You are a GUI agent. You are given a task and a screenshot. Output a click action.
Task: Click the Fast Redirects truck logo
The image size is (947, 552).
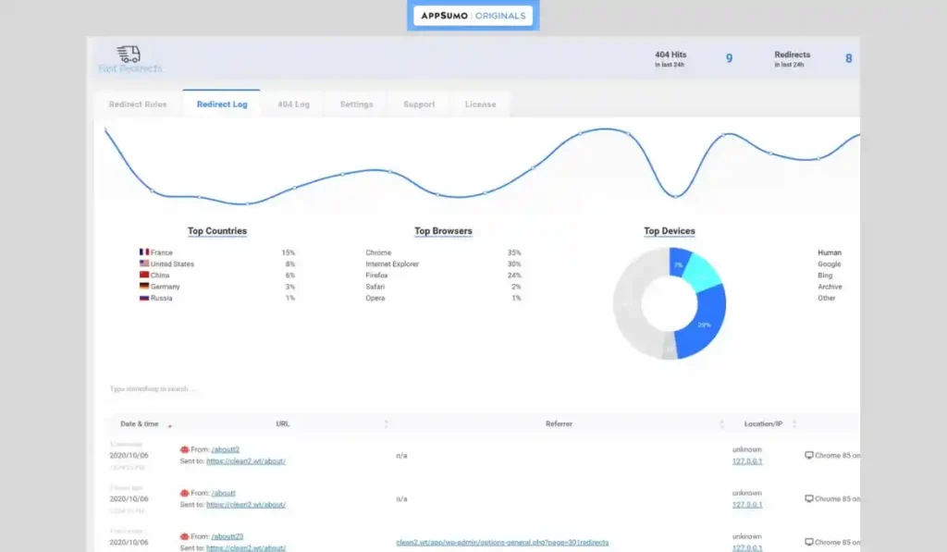tap(129, 55)
